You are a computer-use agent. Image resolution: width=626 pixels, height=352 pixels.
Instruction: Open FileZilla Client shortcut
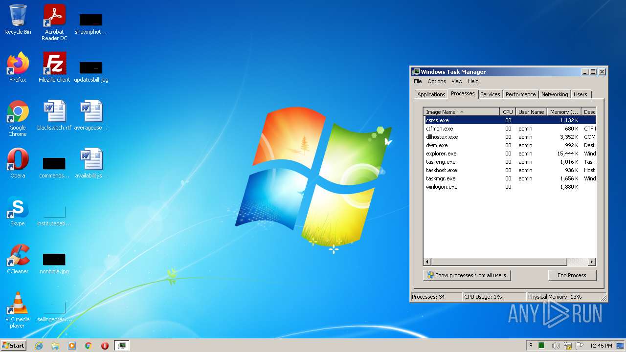coord(54,67)
